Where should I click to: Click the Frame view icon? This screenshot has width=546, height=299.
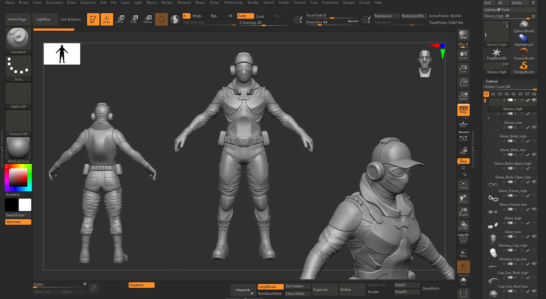click(x=463, y=185)
